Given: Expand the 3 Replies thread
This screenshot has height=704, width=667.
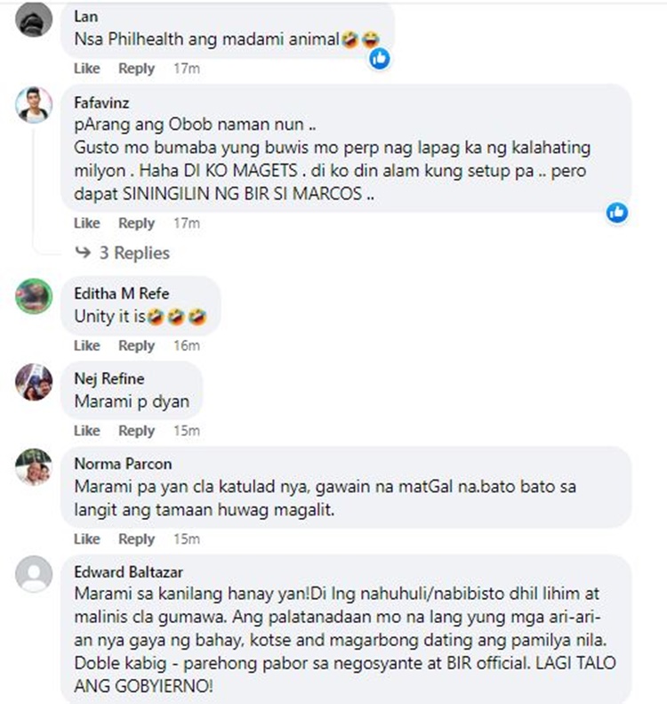Looking at the screenshot, I should 134,253.
